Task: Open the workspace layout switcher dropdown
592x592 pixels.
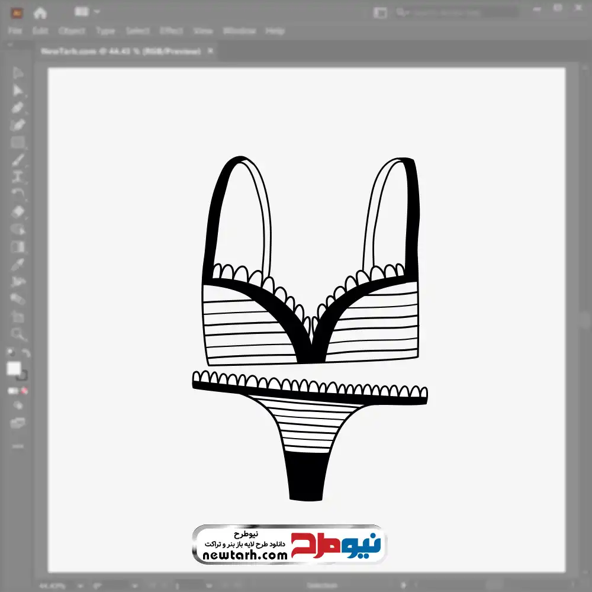Action: (88, 12)
